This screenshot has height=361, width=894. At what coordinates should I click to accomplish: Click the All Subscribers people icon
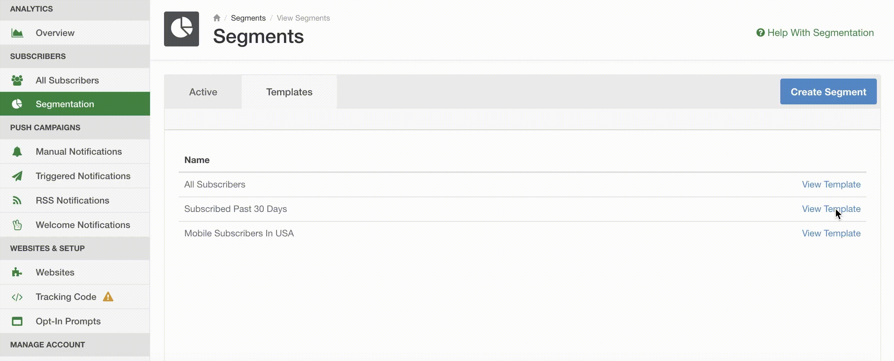tap(17, 80)
